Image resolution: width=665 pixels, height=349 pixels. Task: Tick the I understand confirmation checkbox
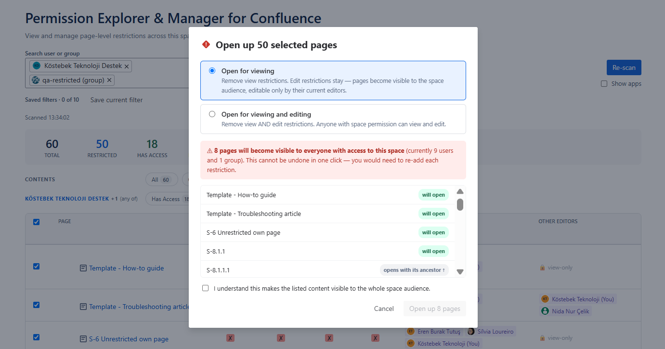[x=206, y=288]
